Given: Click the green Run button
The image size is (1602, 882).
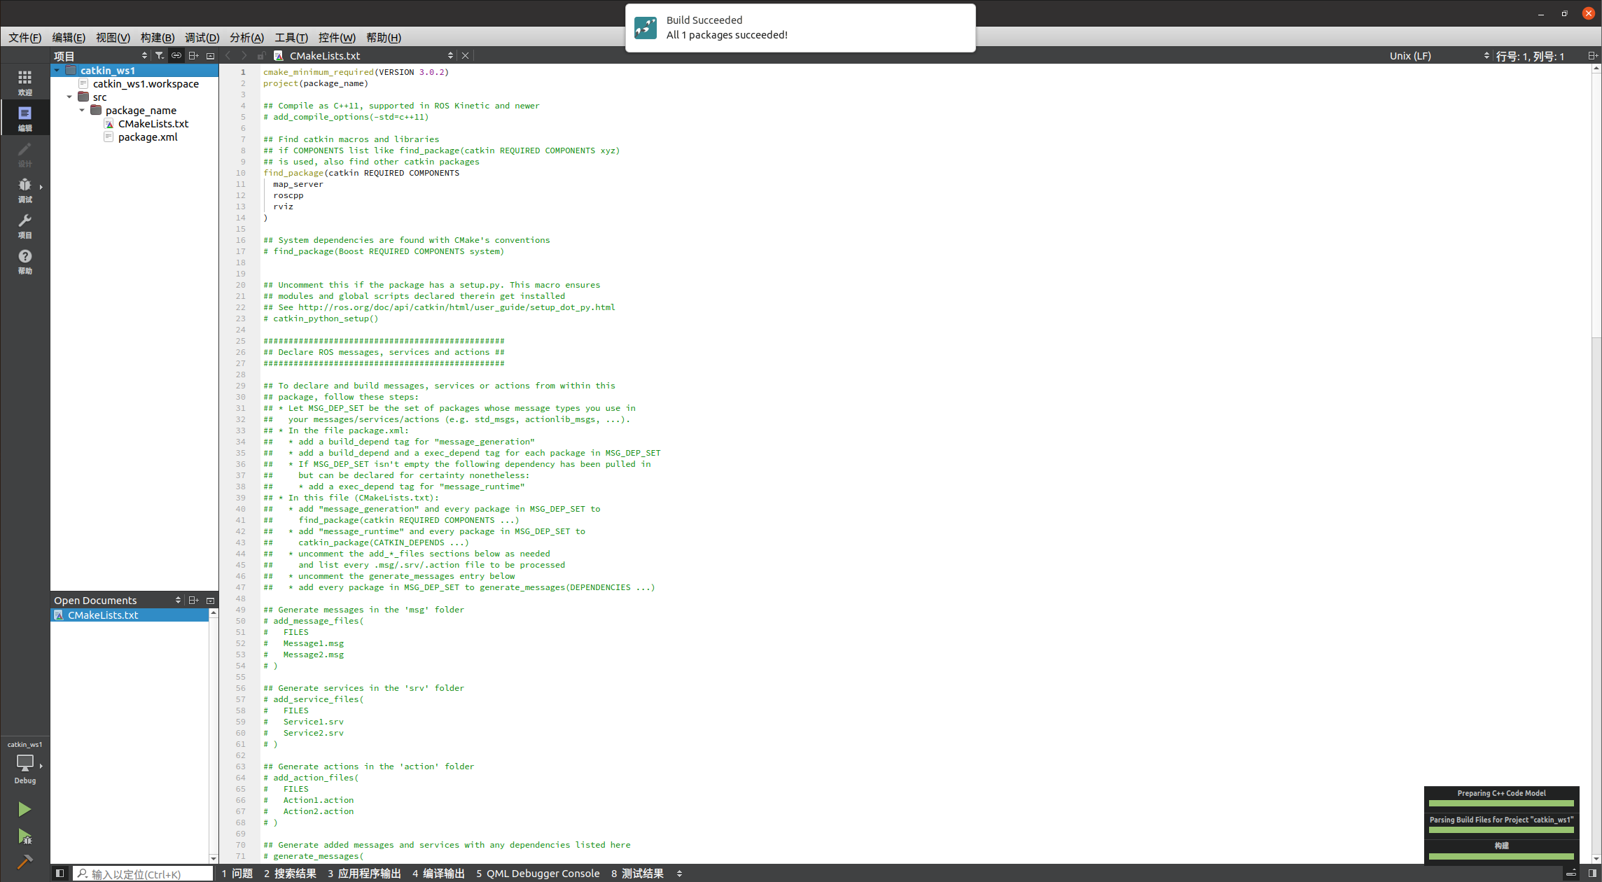Looking at the screenshot, I should [x=25, y=809].
